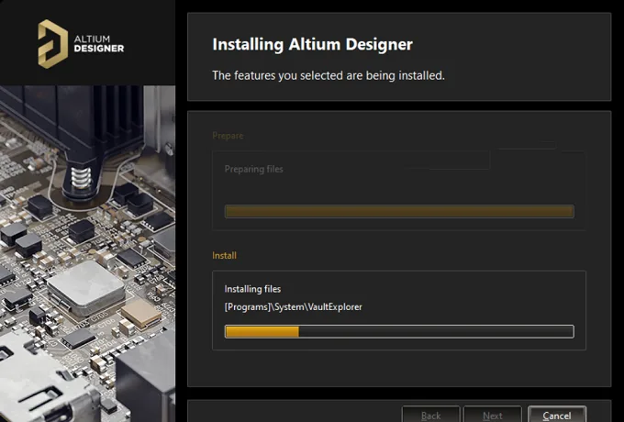This screenshot has height=422, width=624.
Task: Click the 'Installing Altium Designer' heading
Action: click(312, 44)
